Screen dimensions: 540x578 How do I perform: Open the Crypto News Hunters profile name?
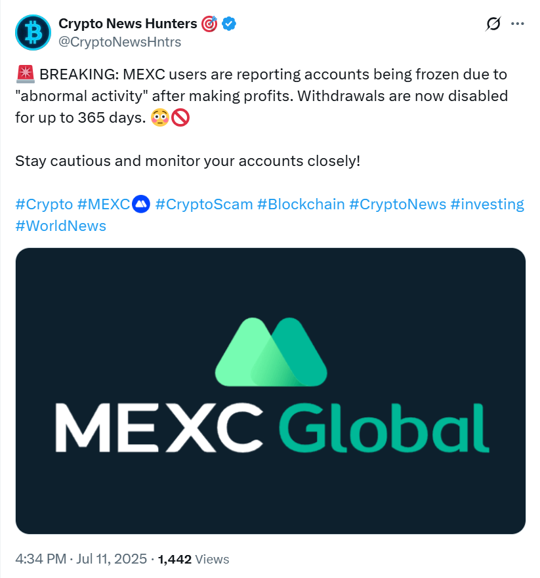pos(128,24)
